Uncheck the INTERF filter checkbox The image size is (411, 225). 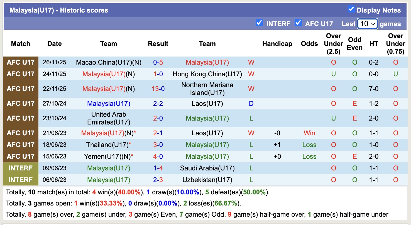[x=259, y=23]
